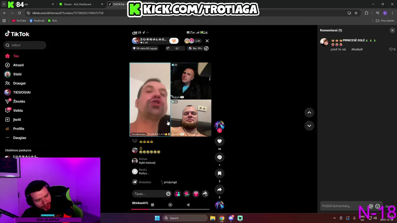Image resolution: width=397 pixels, height=223 pixels.
Task: Open the Kick bookmark
Action: click(x=52, y=21)
